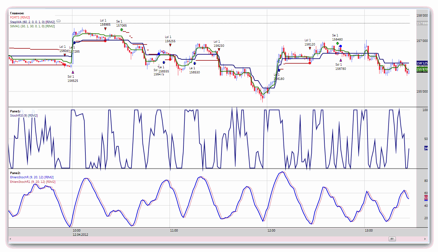Viewport: 438px width, 252px height.
Task: Select the magenta triangle above Ssl 1 156525
Action: click(73, 72)
